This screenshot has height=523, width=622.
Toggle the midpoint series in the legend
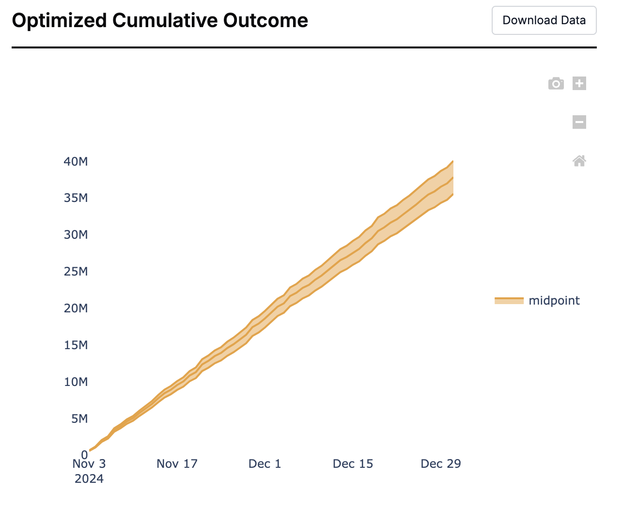(x=554, y=301)
